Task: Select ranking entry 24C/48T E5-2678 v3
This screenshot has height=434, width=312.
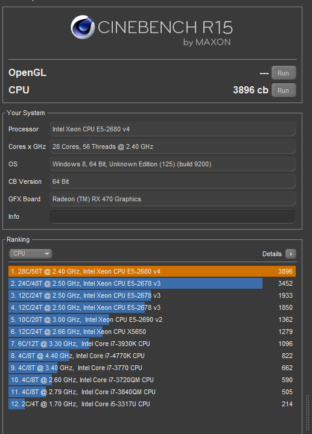Action: (x=152, y=283)
